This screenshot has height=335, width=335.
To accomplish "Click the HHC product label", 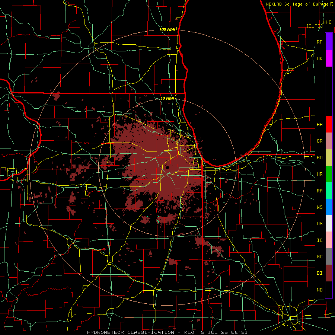I will 327,22.
